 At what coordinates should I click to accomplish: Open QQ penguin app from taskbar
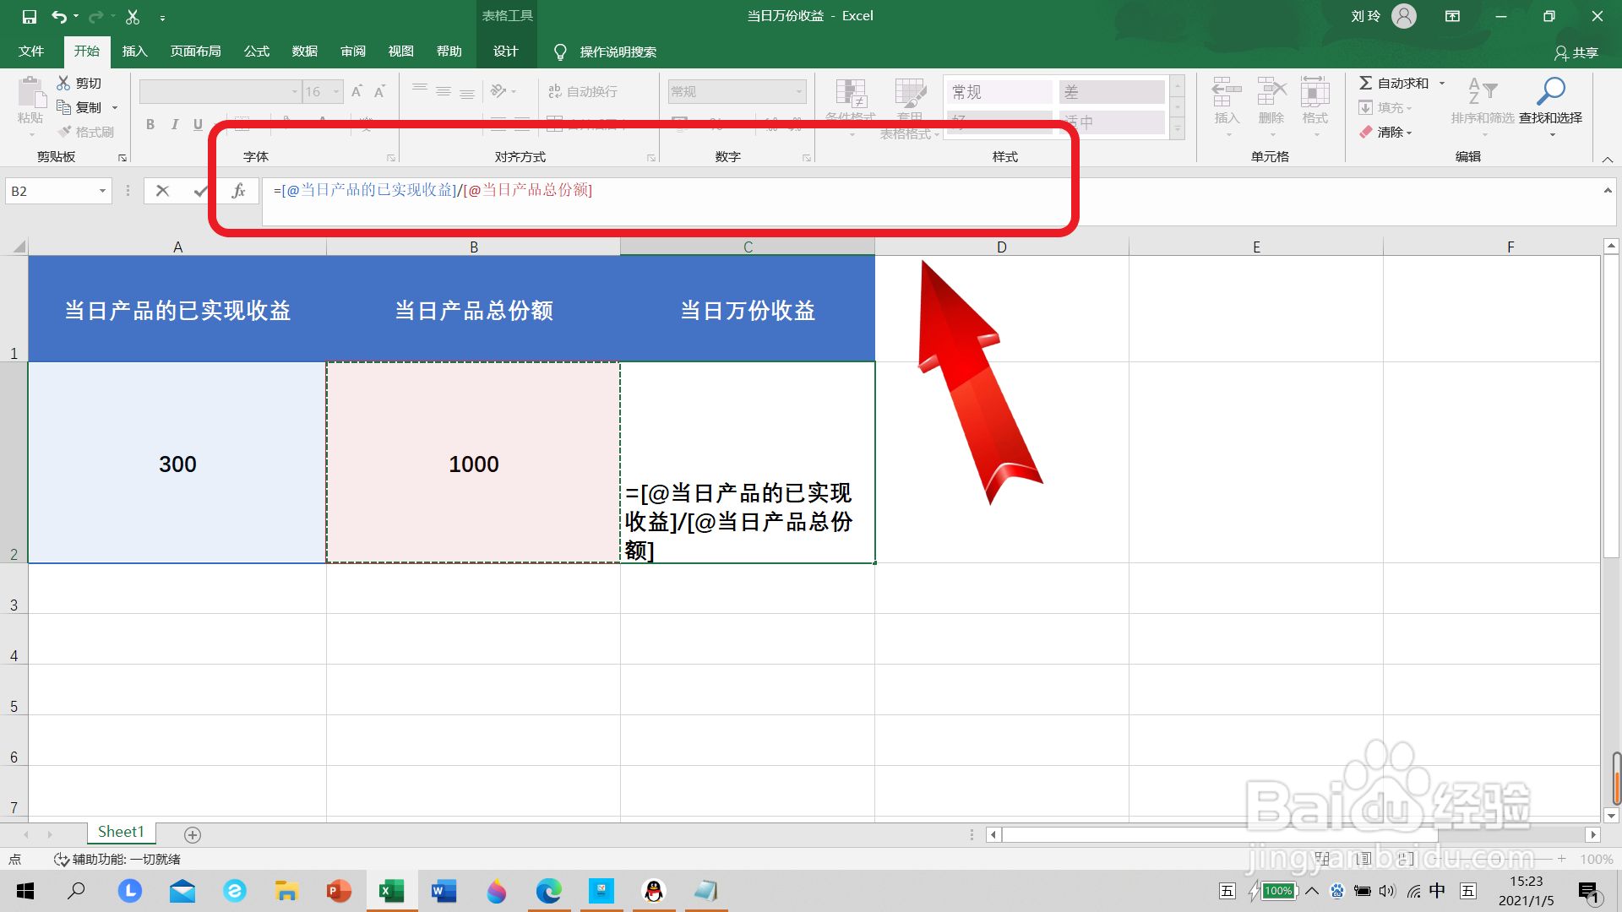[x=654, y=891]
